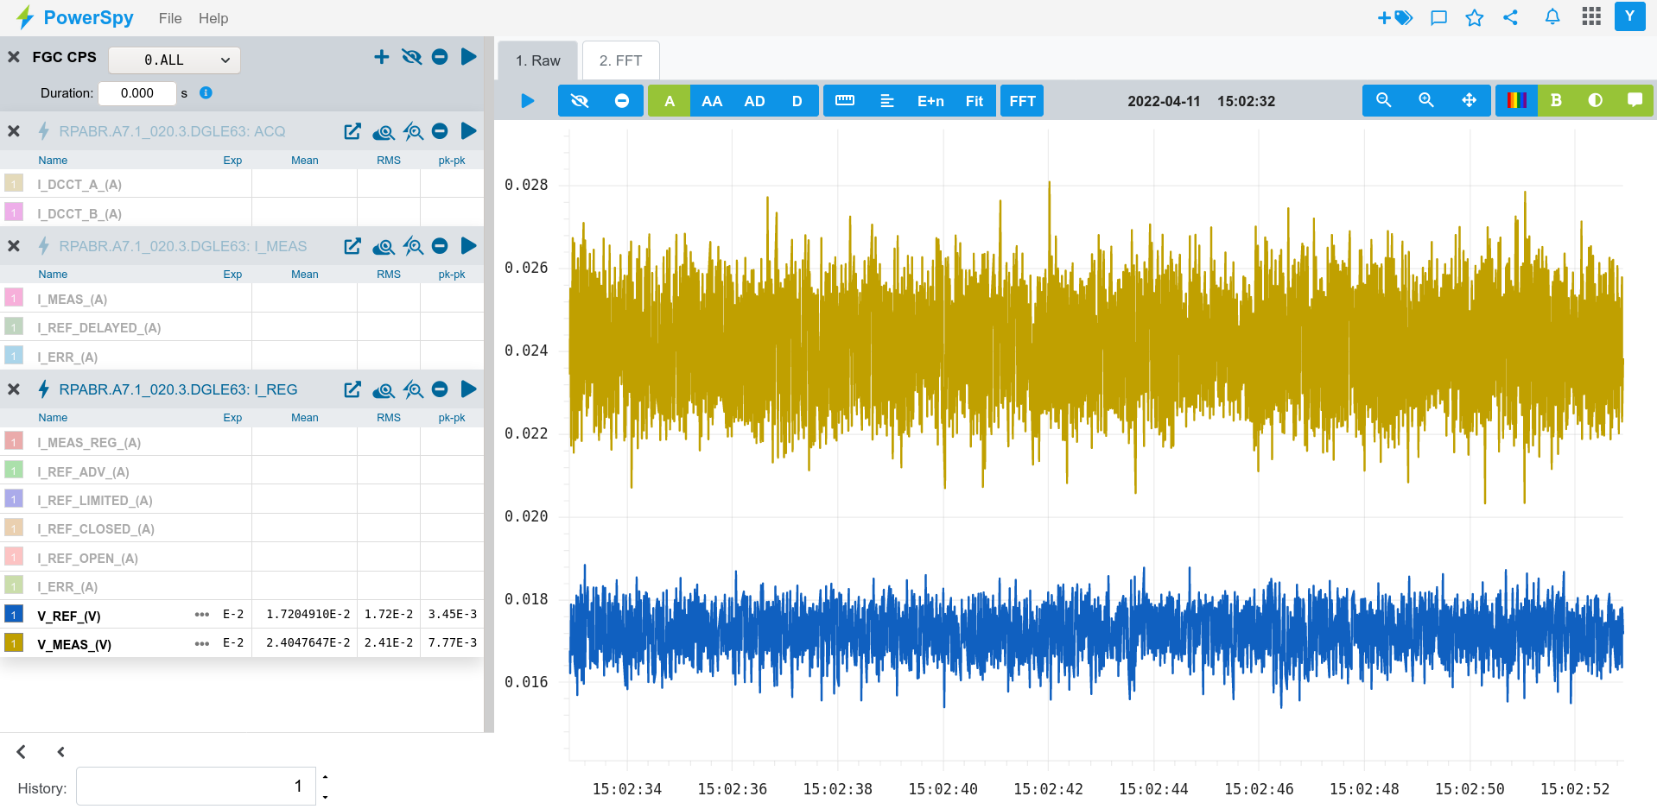Toggle the I_DCCT_A_(A) color swatch

pyautogui.click(x=14, y=183)
